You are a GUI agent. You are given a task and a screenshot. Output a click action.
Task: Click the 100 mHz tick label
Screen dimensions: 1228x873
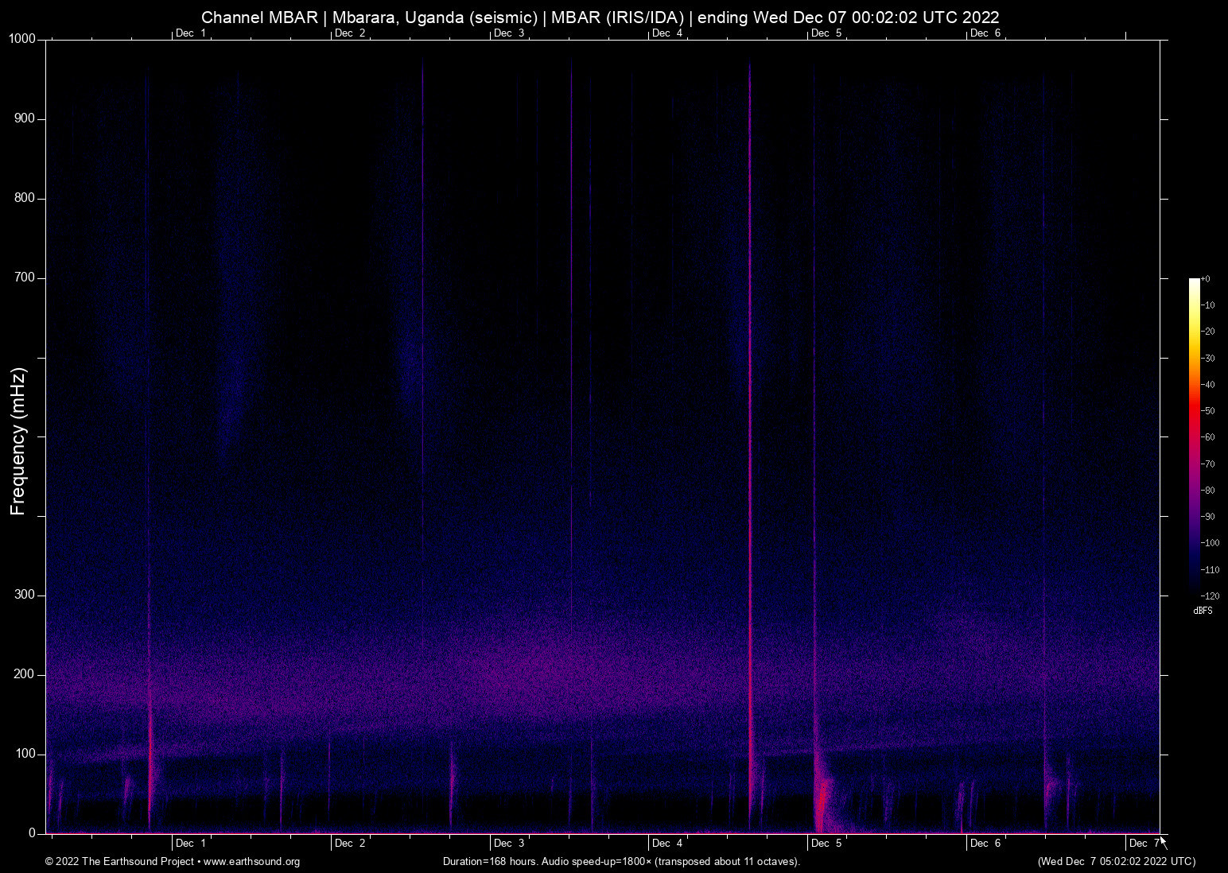click(25, 754)
